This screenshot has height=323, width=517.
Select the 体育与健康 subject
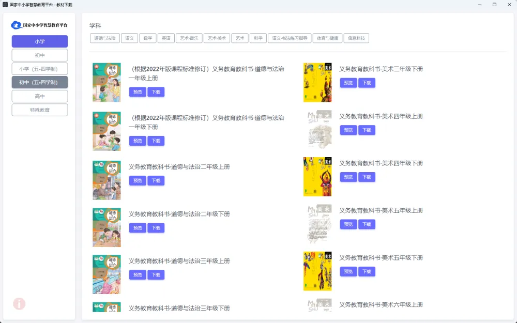coord(327,38)
